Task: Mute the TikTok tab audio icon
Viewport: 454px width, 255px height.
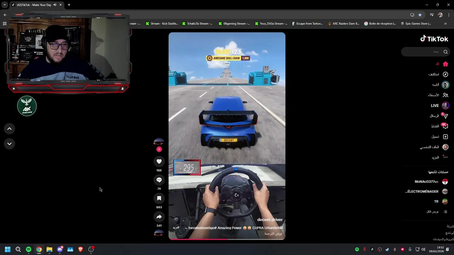Action: pyautogui.click(x=55, y=5)
